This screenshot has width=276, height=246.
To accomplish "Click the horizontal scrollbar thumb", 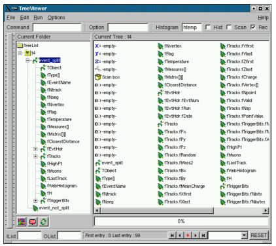I will tap(157, 211).
